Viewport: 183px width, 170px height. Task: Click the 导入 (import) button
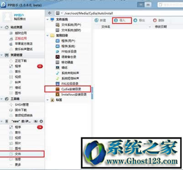click(122, 21)
